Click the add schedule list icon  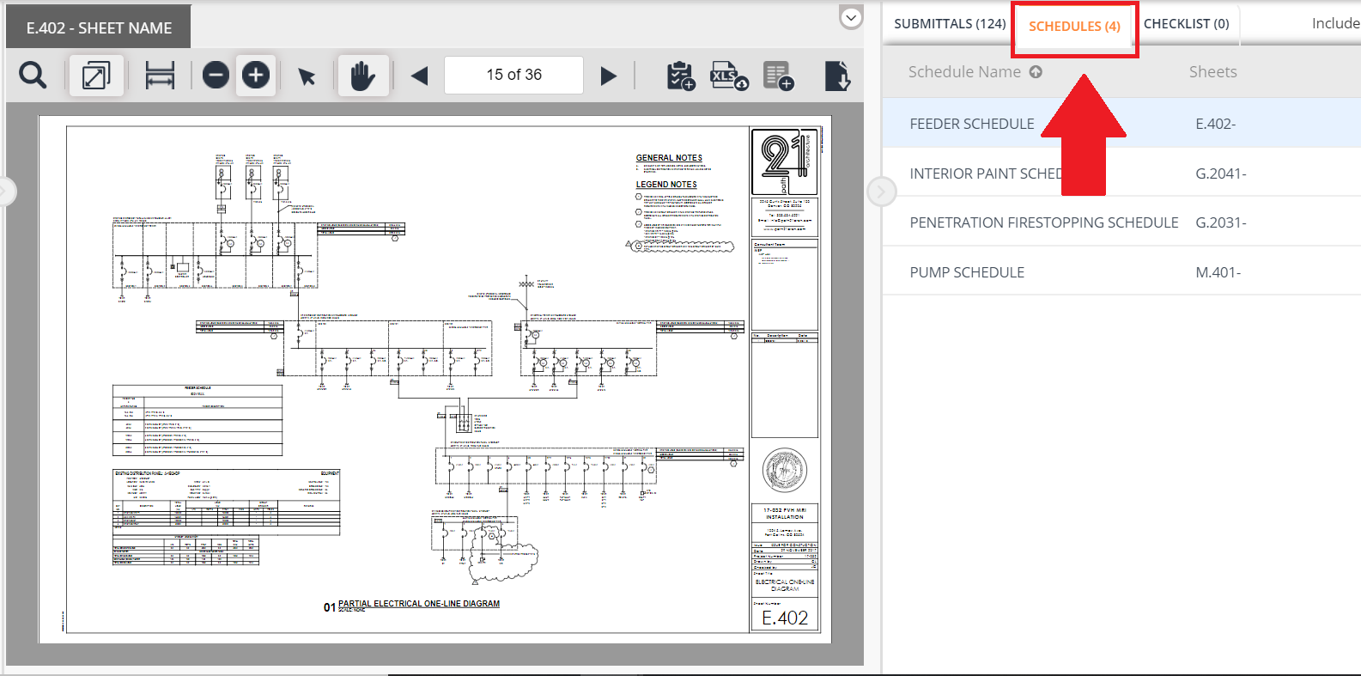coord(779,76)
